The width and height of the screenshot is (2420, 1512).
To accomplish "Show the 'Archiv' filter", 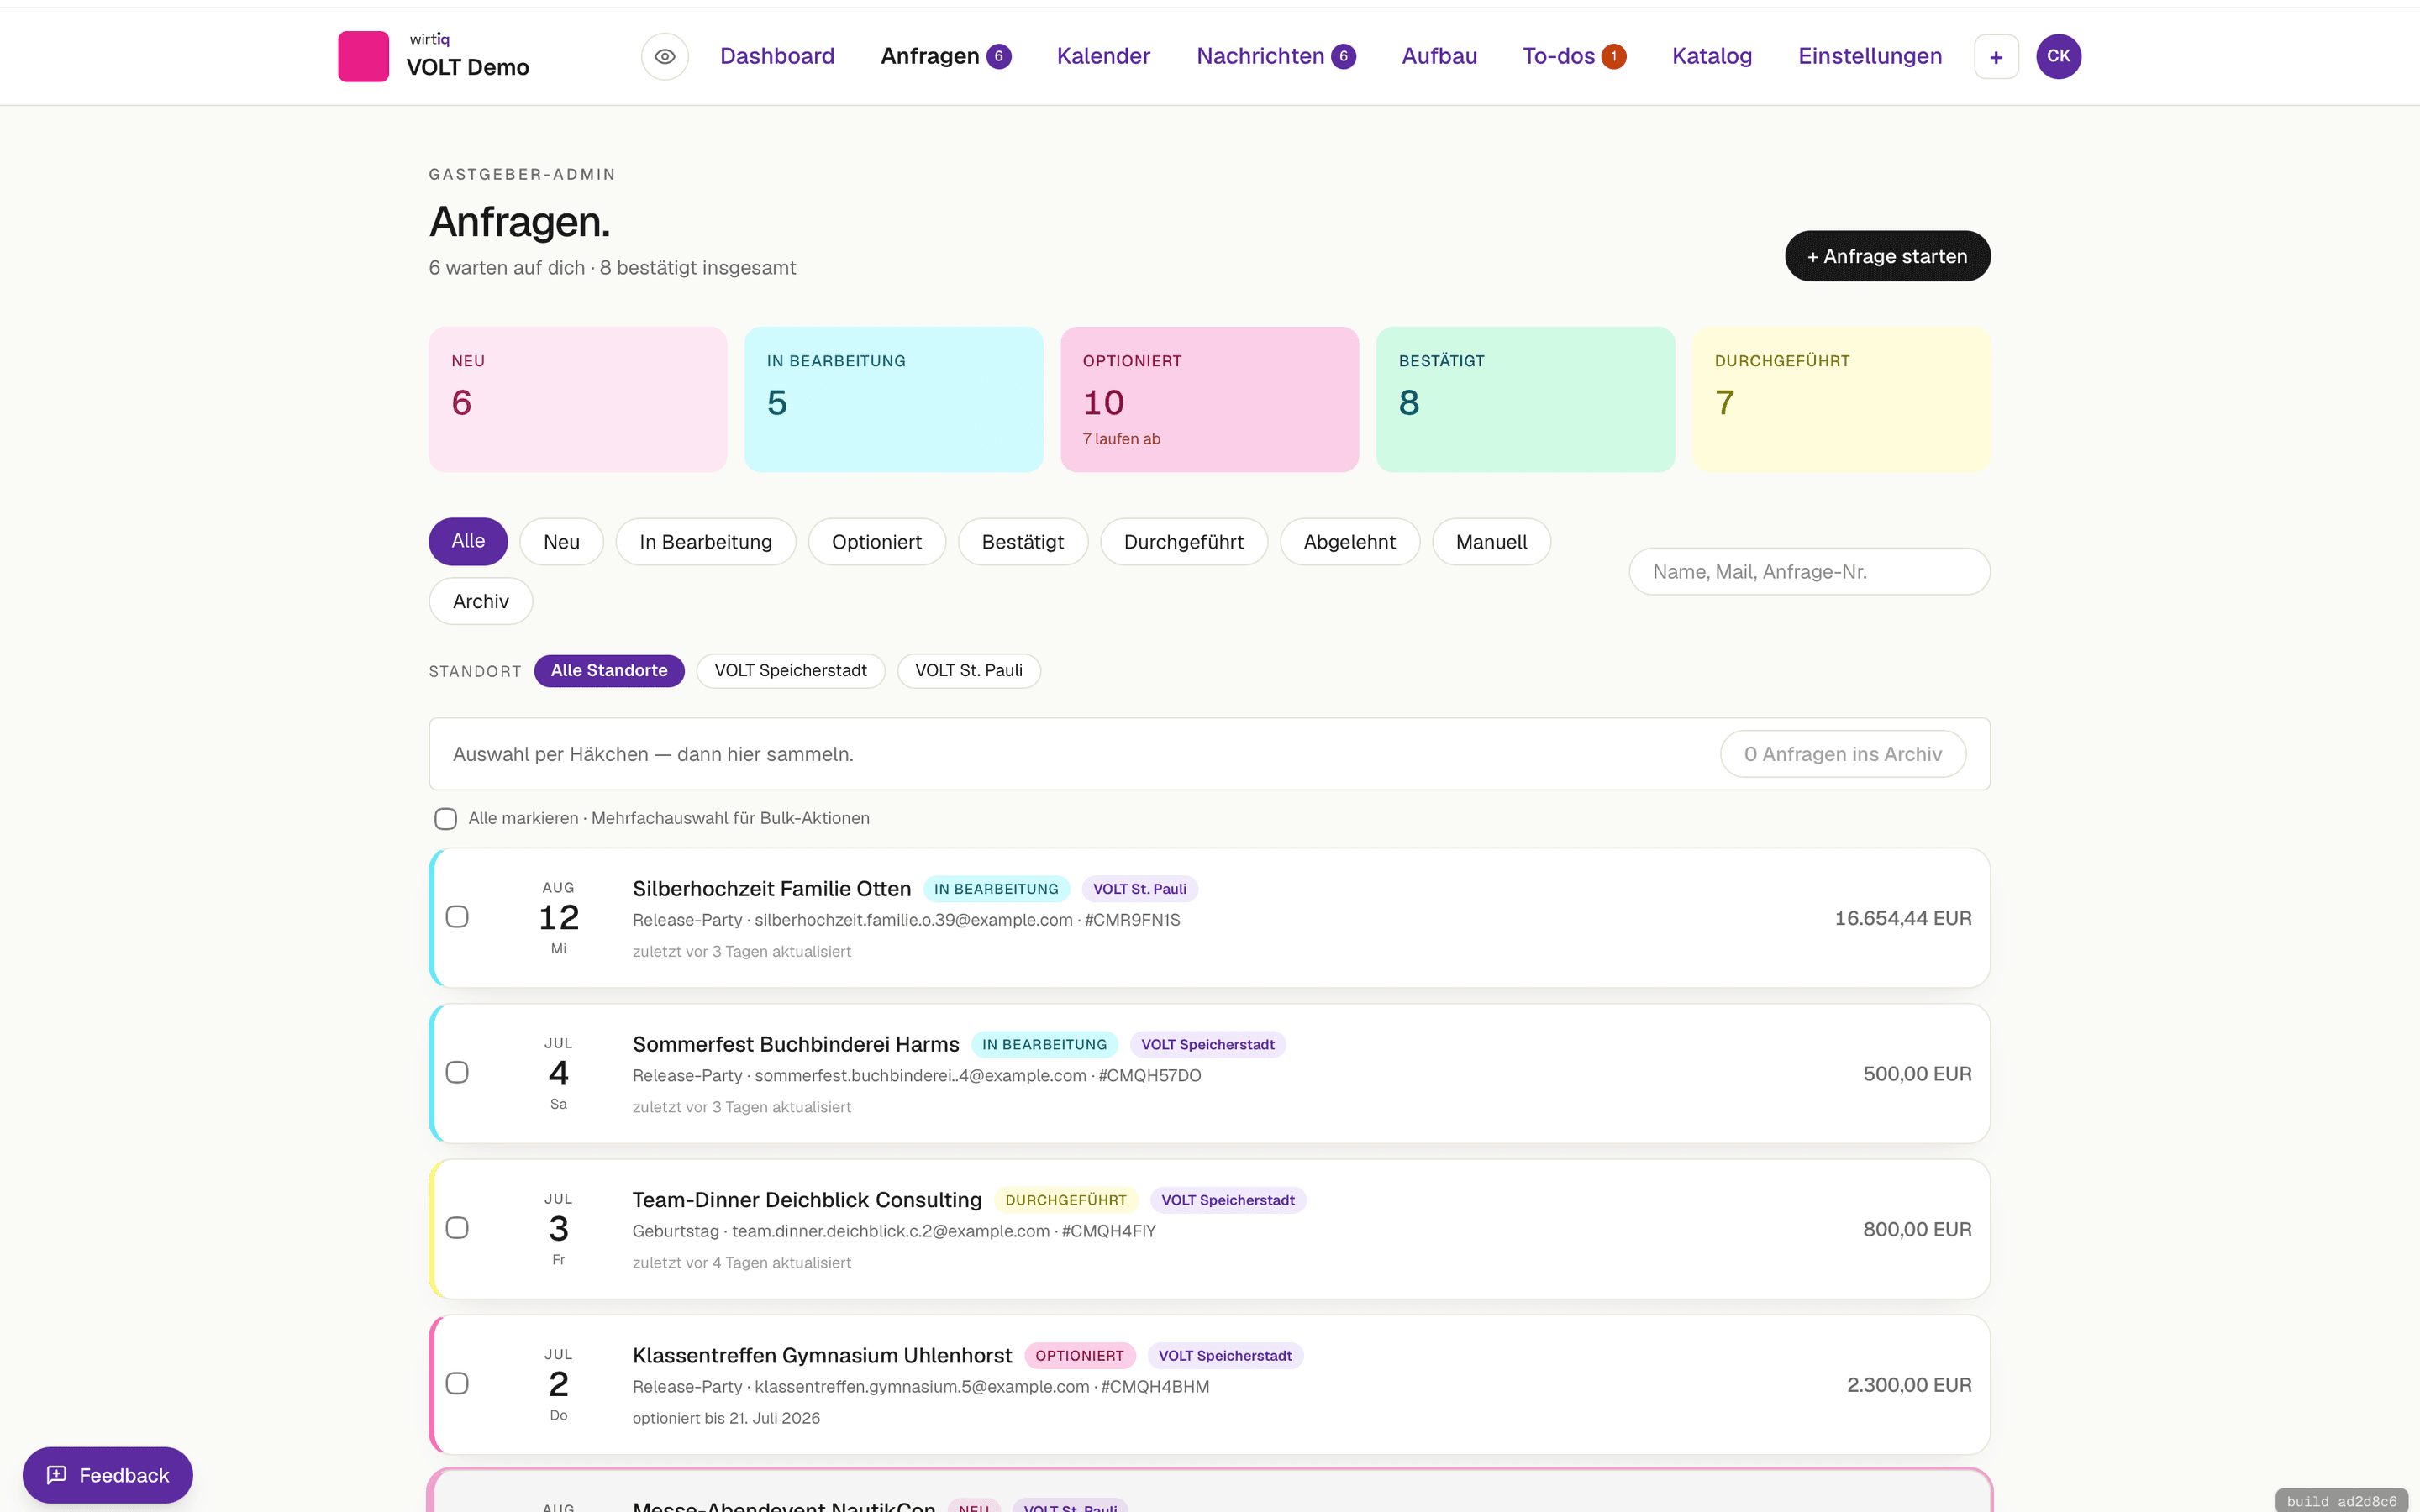I will point(481,601).
